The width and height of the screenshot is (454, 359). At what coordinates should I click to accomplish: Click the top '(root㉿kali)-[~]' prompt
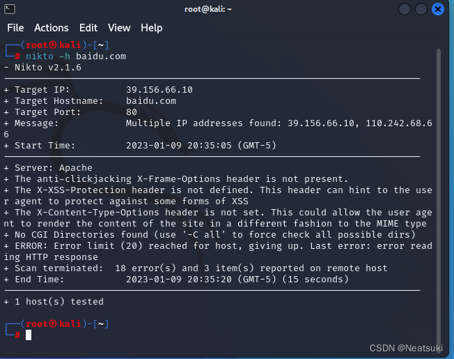[65, 45]
